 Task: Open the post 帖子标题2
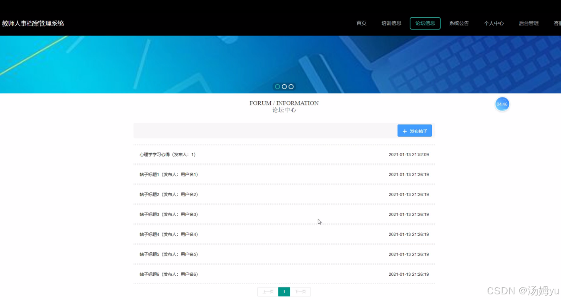pyautogui.click(x=284, y=194)
